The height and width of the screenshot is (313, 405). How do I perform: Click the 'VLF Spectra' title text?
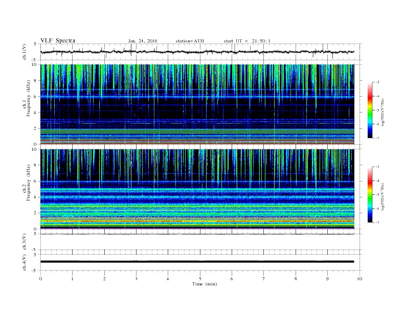coord(58,40)
